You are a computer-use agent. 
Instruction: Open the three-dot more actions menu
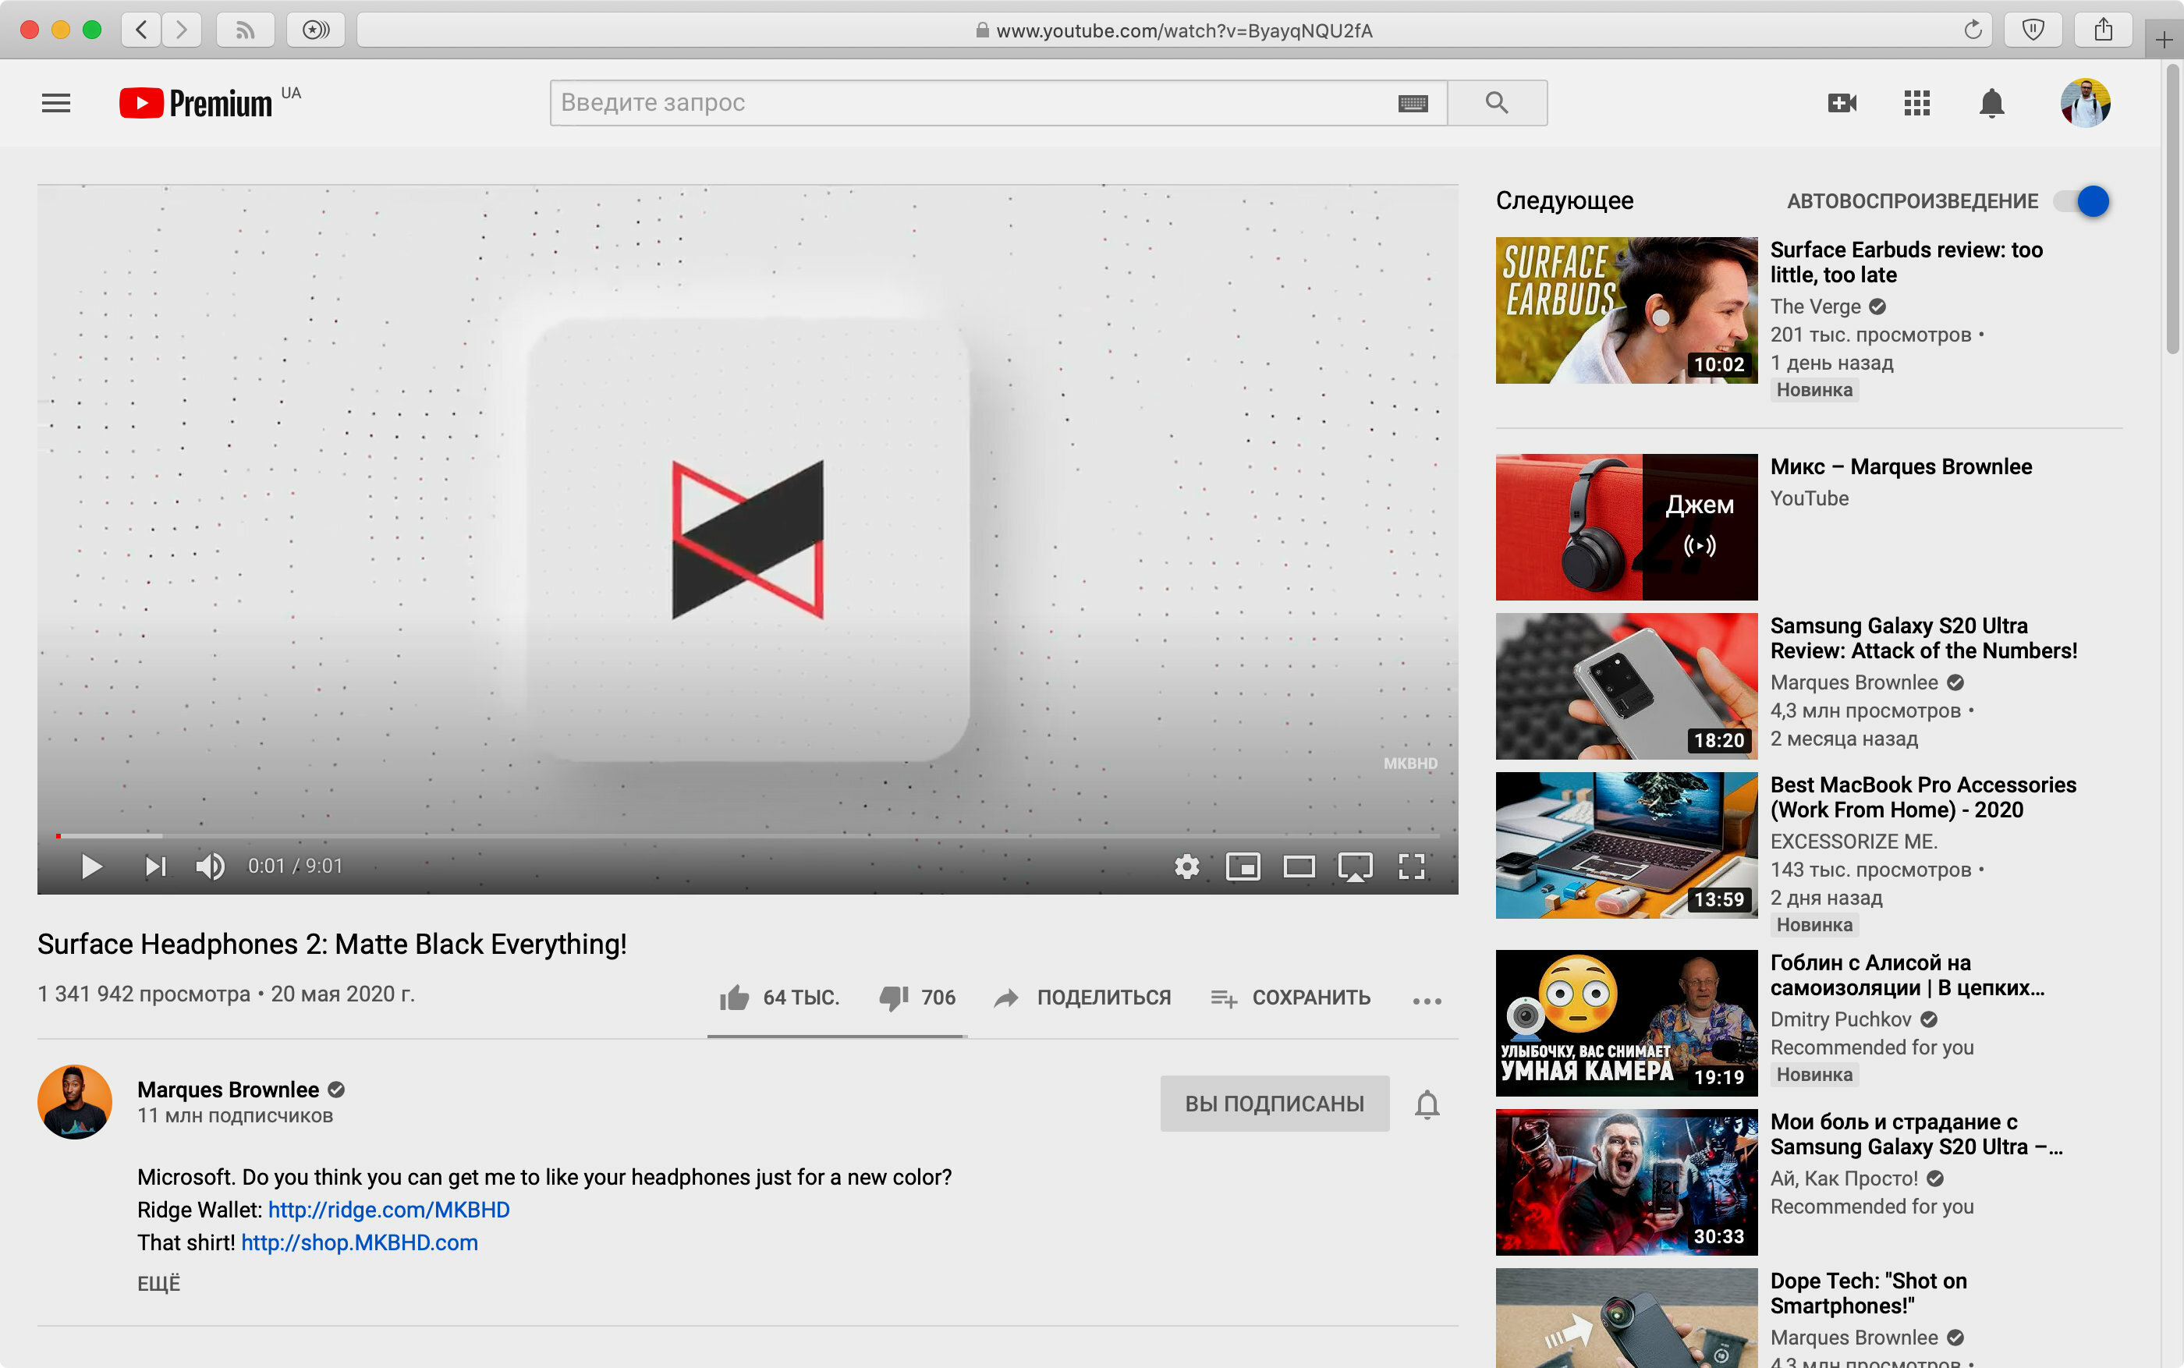click(x=1427, y=1000)
